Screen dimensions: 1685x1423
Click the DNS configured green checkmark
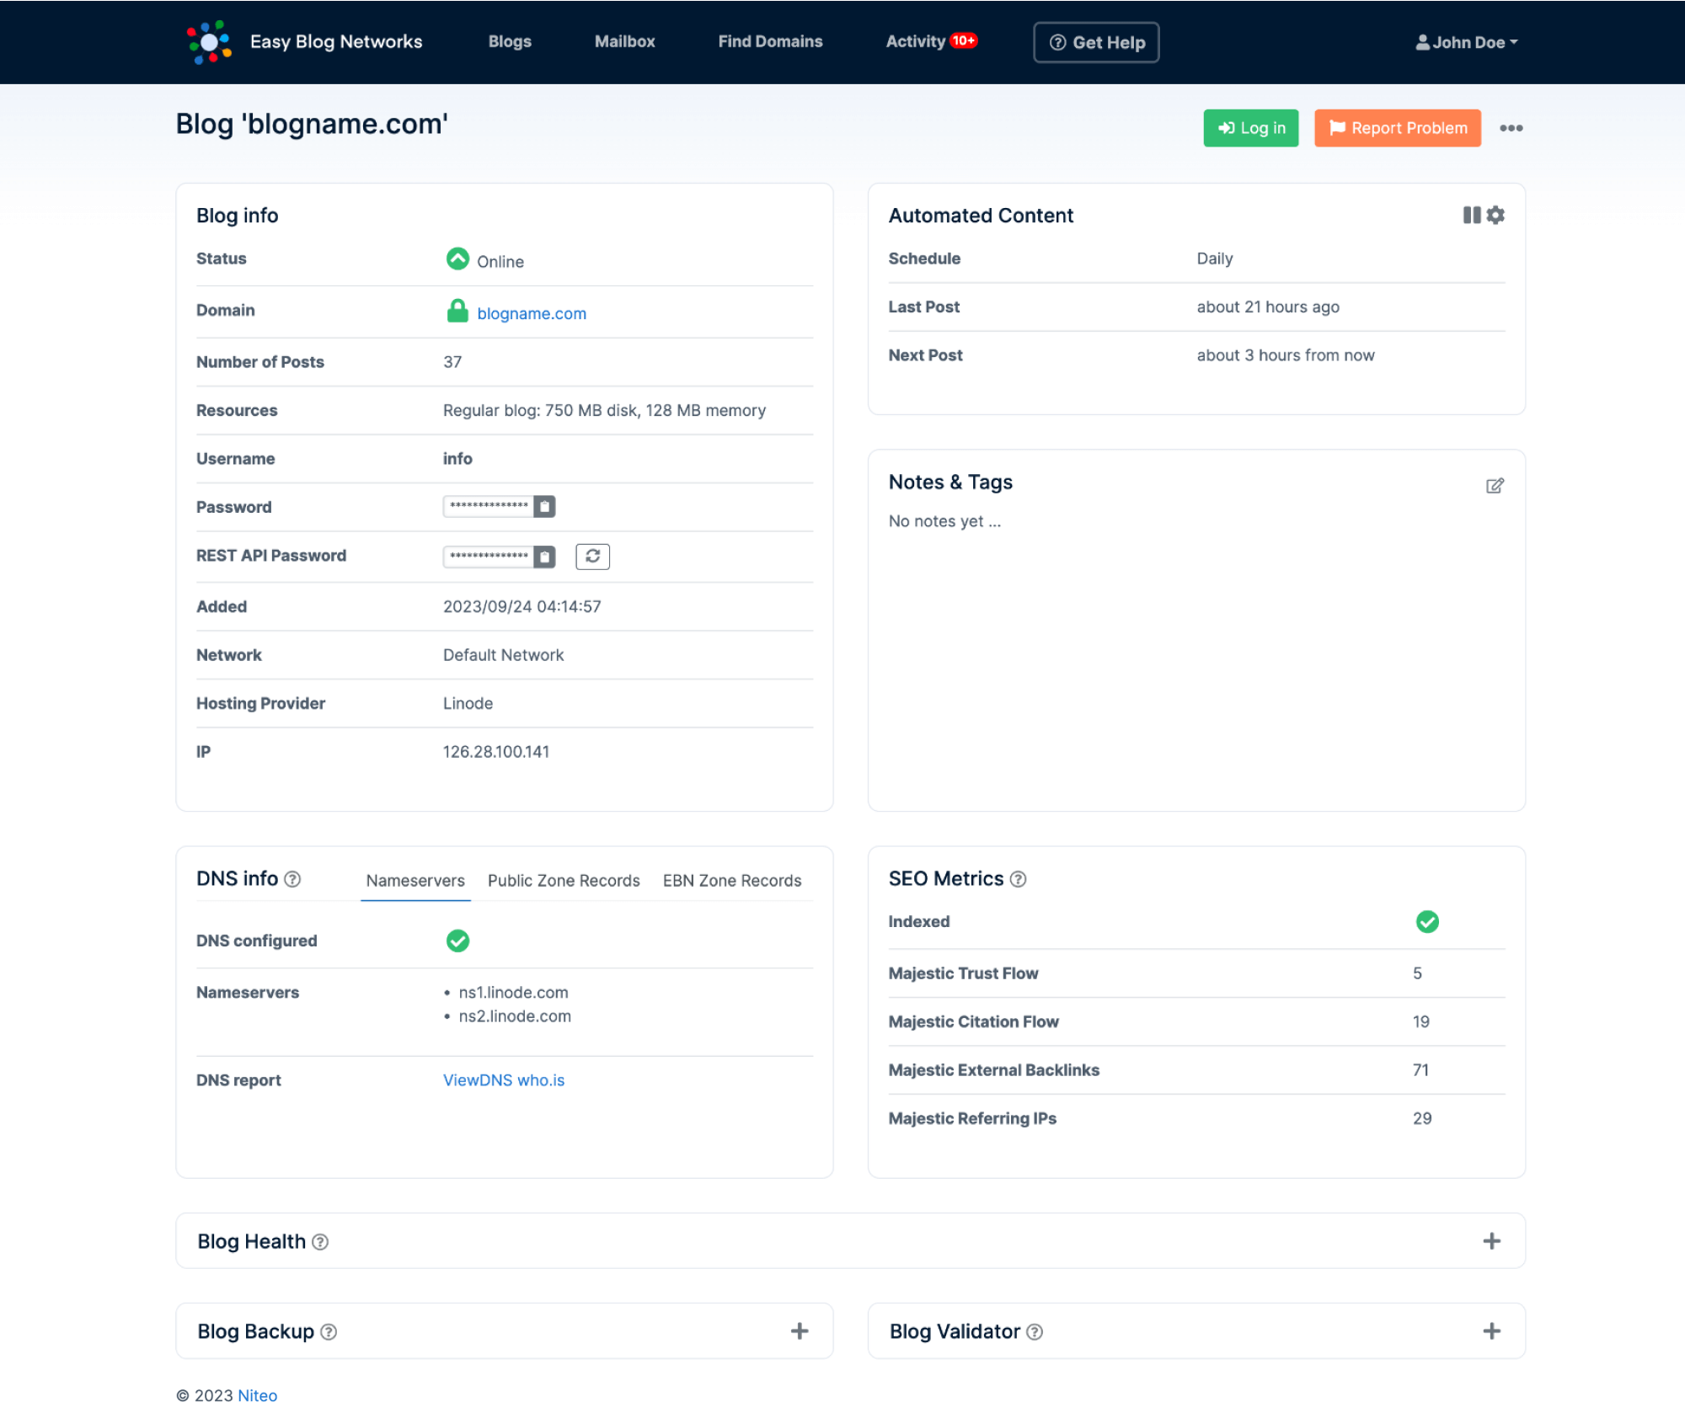pos(457,941)
